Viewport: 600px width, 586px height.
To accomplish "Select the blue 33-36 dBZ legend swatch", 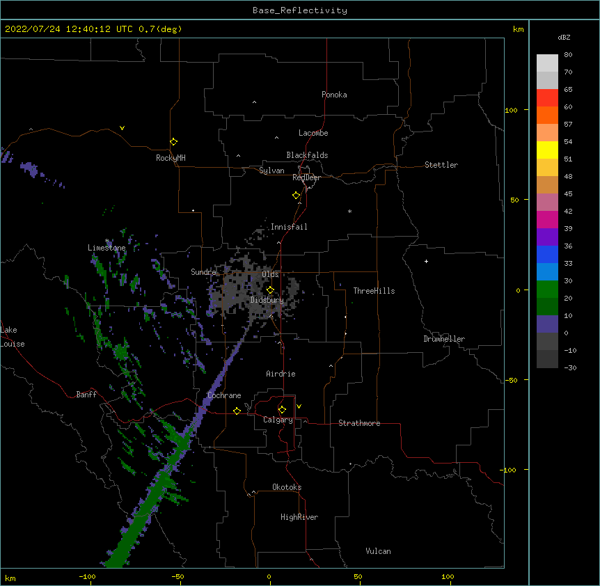I will 547,254.
